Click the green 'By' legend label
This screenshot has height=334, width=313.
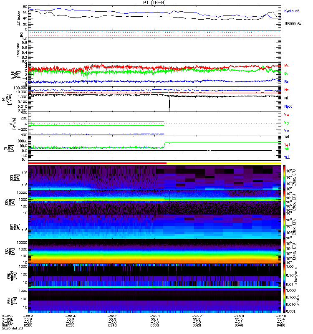click(286, 73)
